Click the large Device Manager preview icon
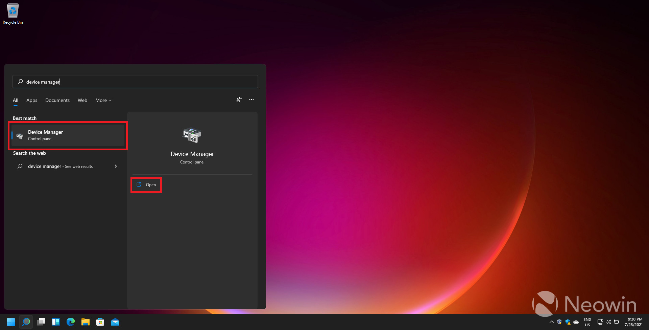 (x=192, y=135)
